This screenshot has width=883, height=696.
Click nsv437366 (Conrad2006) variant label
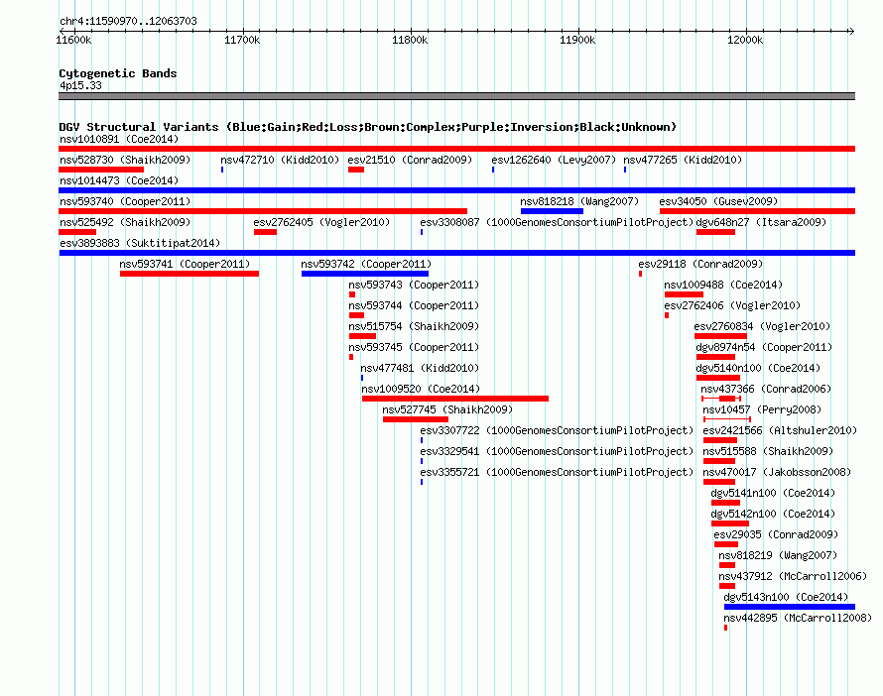point(766,389)
